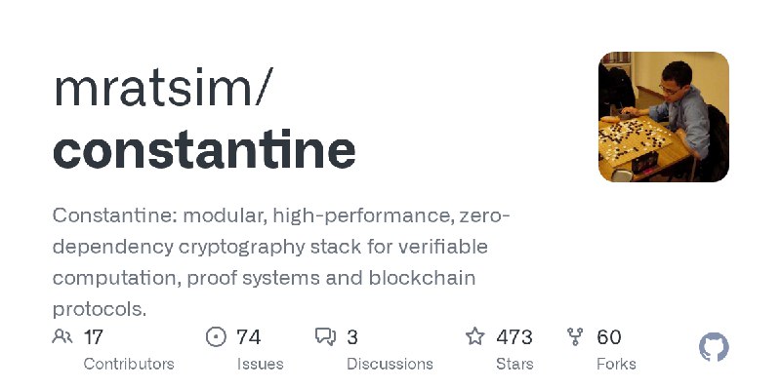The image size is (781, 390).
Task: Click the issue count 74
Action: [x=249, y=337]
